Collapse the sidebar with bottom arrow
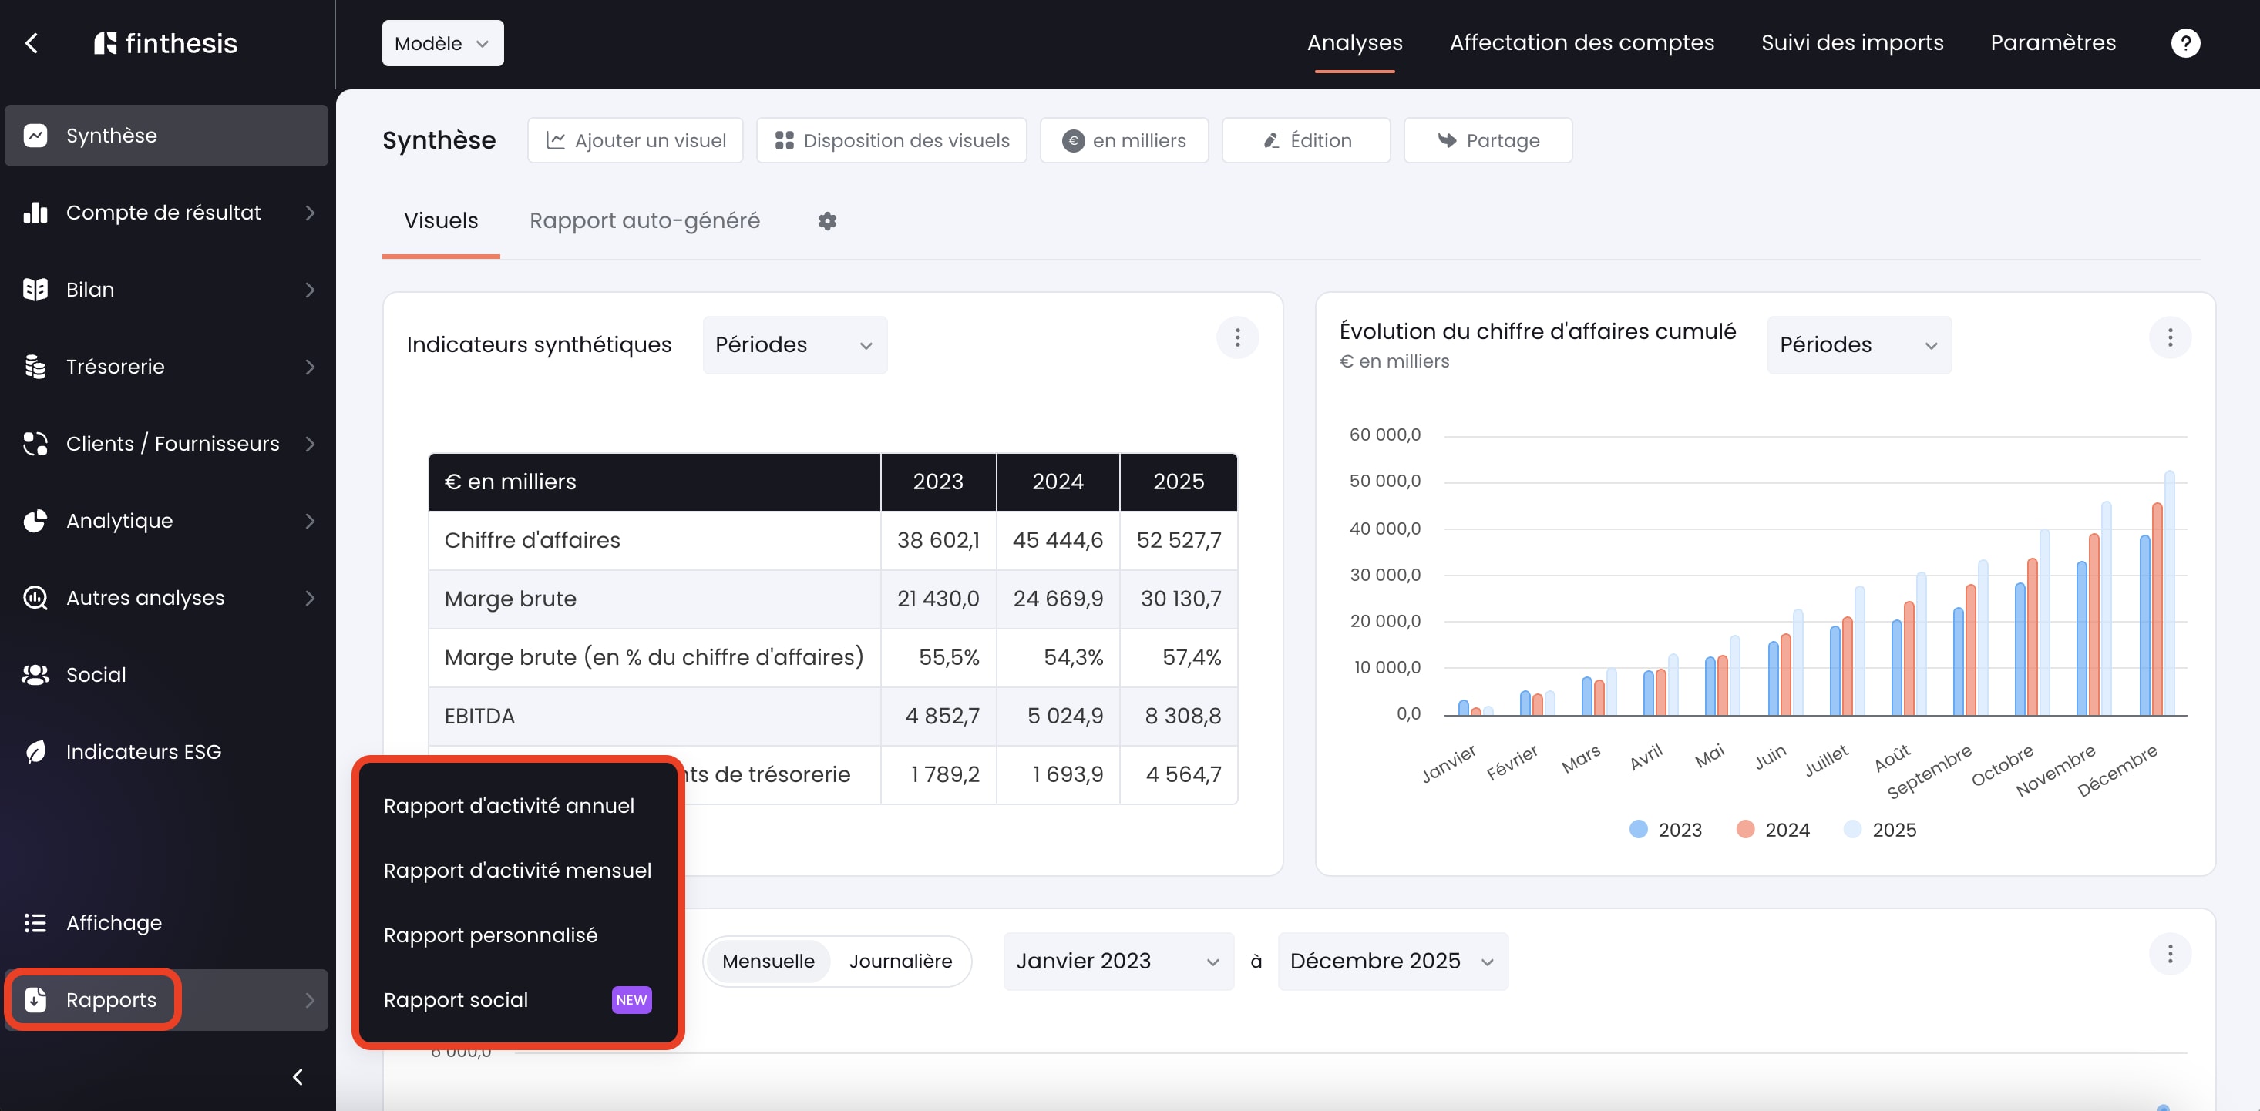The width and height of the screenshot is (2260, 1111). click(298, 1077)
